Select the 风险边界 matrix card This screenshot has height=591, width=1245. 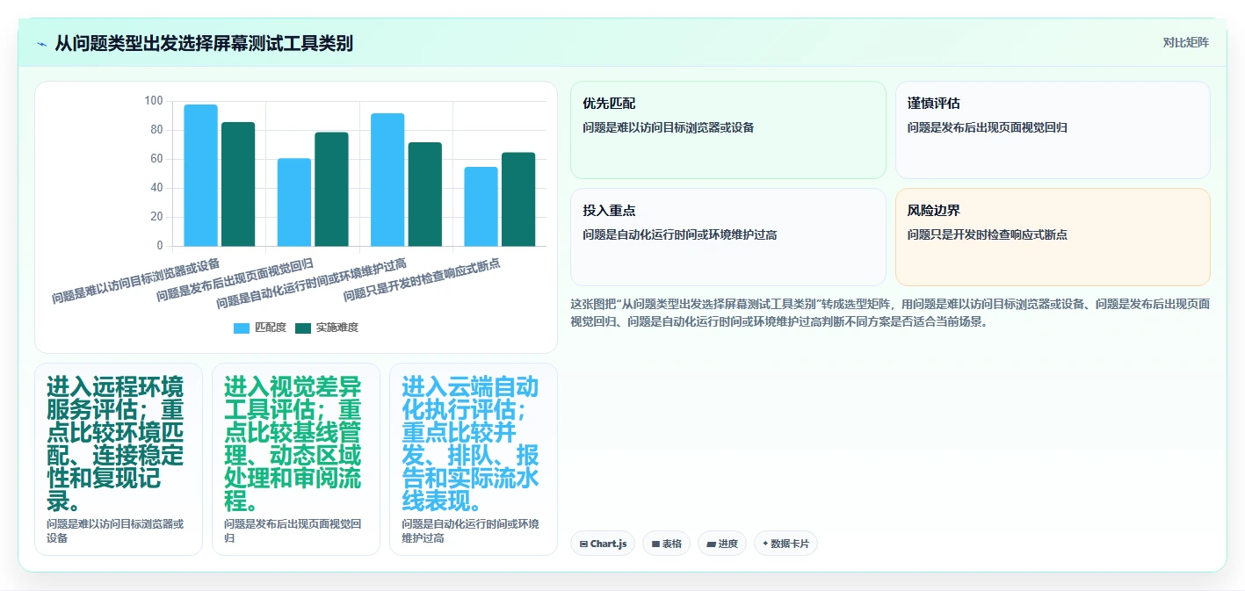[x=1053, y=237]
